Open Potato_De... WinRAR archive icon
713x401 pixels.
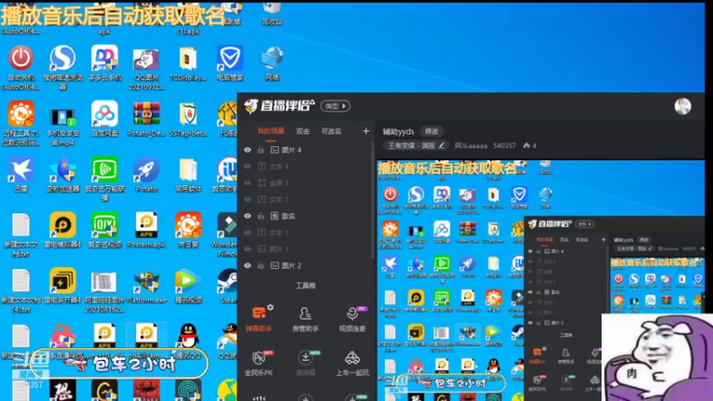coord(146,119)
